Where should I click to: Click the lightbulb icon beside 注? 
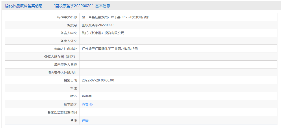point(72,121)
